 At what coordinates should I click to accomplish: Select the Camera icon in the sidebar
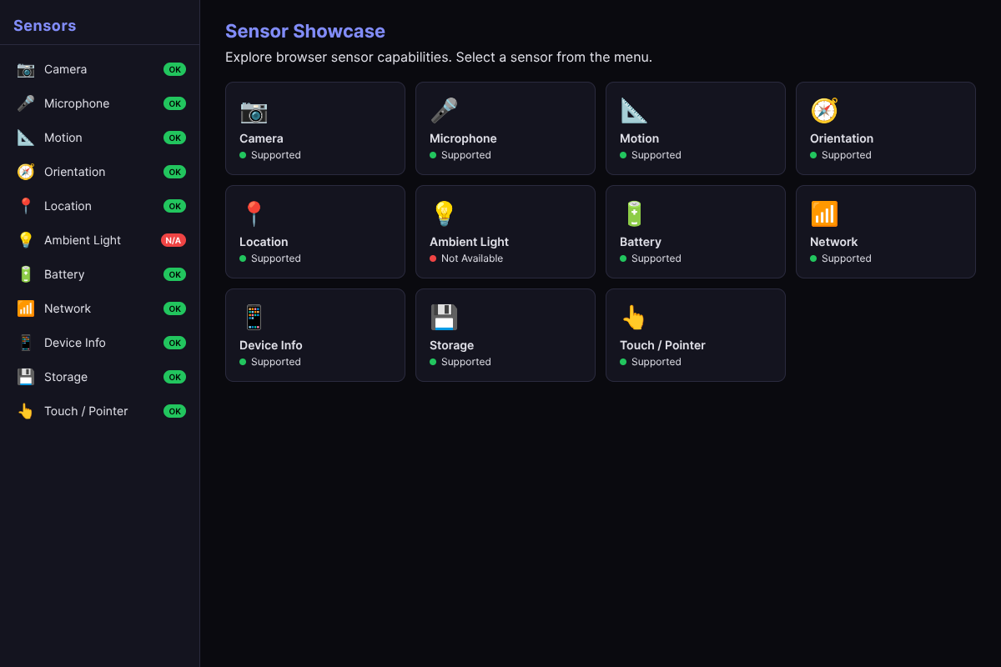25,69
